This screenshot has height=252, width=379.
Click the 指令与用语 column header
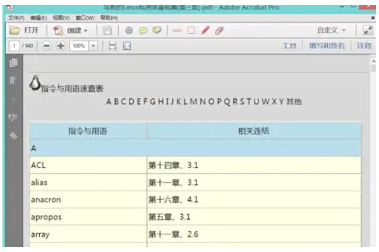pos(88,131)
